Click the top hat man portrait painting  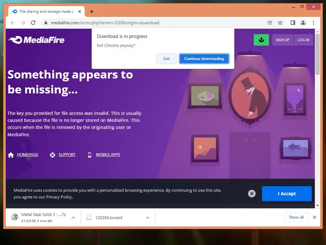[x=250, y=96]
